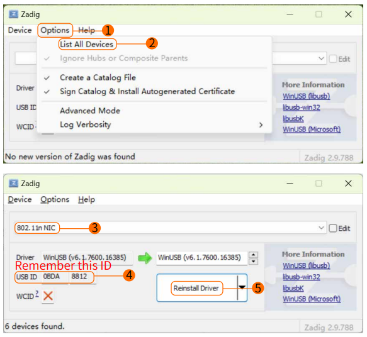Click driver spinner up arrow
The width and height of the screenshot is (367, 337).
click(253, 255)
